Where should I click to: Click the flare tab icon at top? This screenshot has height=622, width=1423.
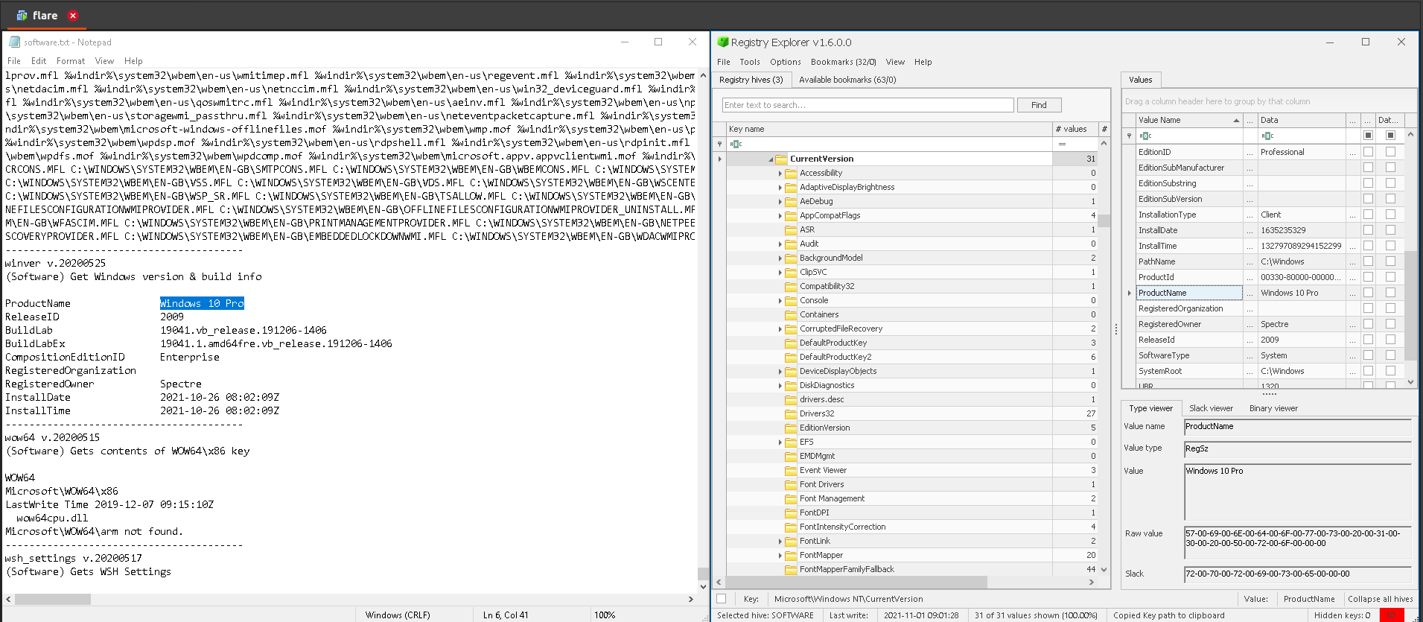point(22,16)
